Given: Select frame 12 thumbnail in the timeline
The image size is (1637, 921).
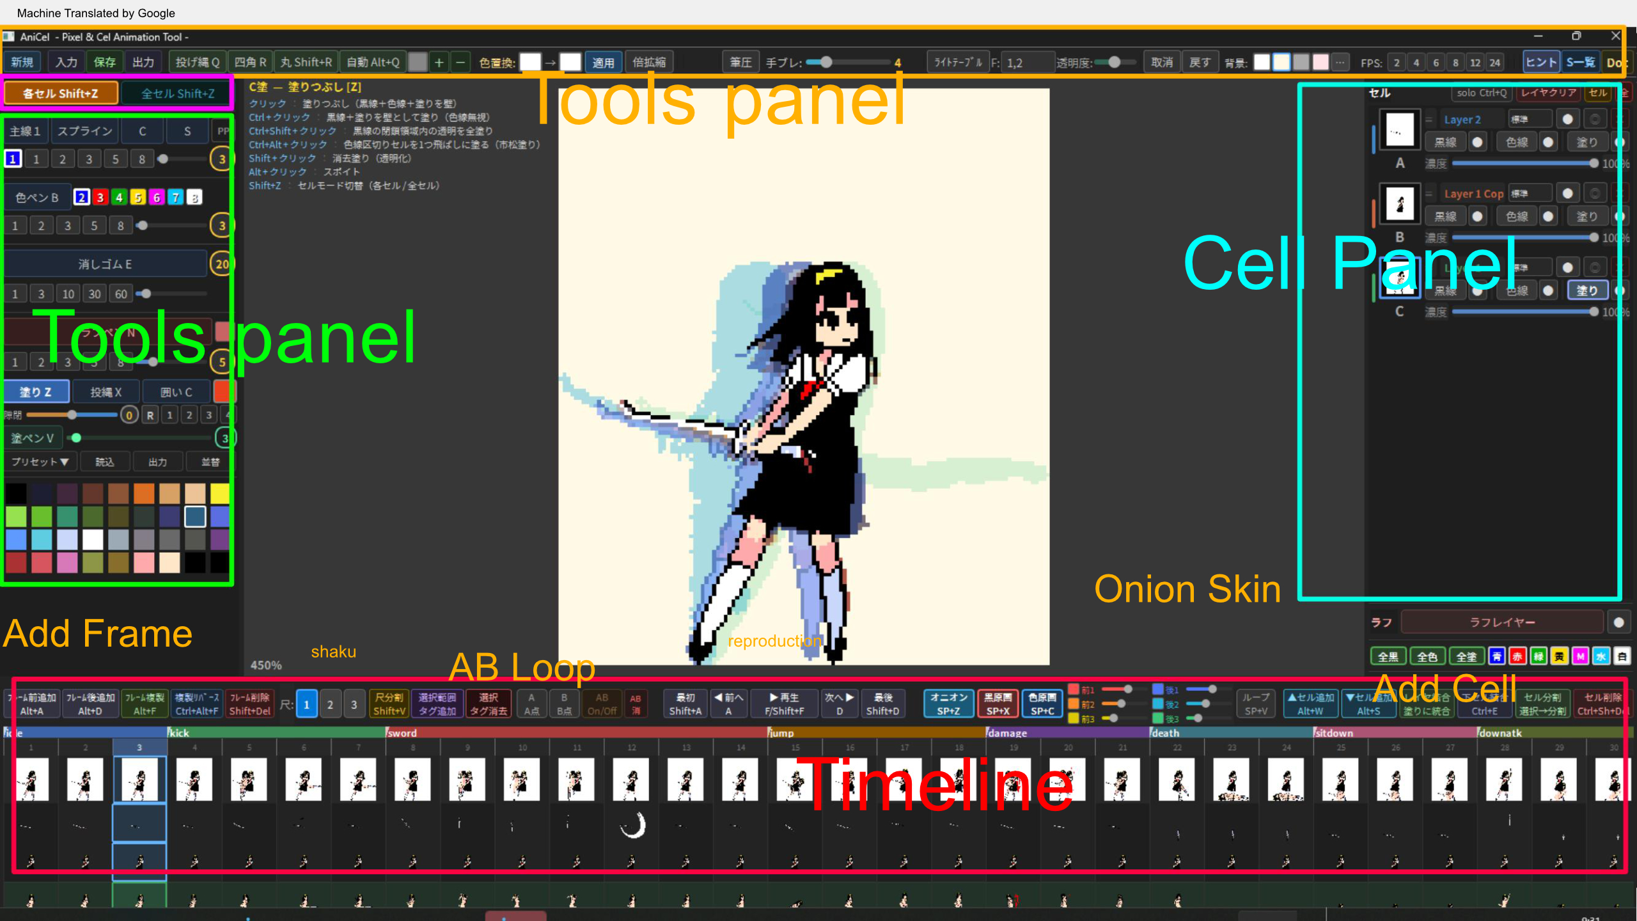Looking at the screenshot, I should click(x=631, y=779).
